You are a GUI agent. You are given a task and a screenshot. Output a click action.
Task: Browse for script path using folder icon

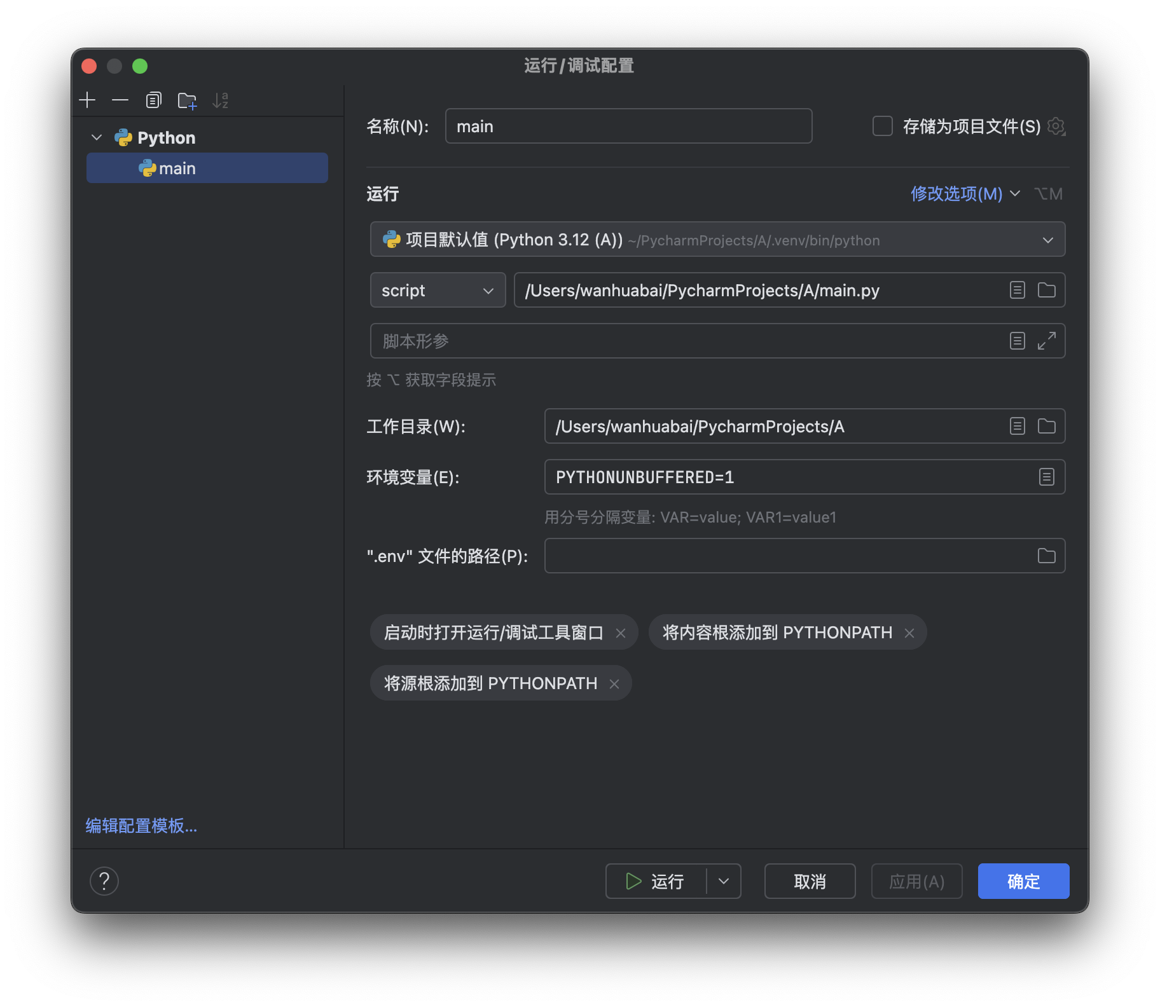click(x=1046, y=291)
